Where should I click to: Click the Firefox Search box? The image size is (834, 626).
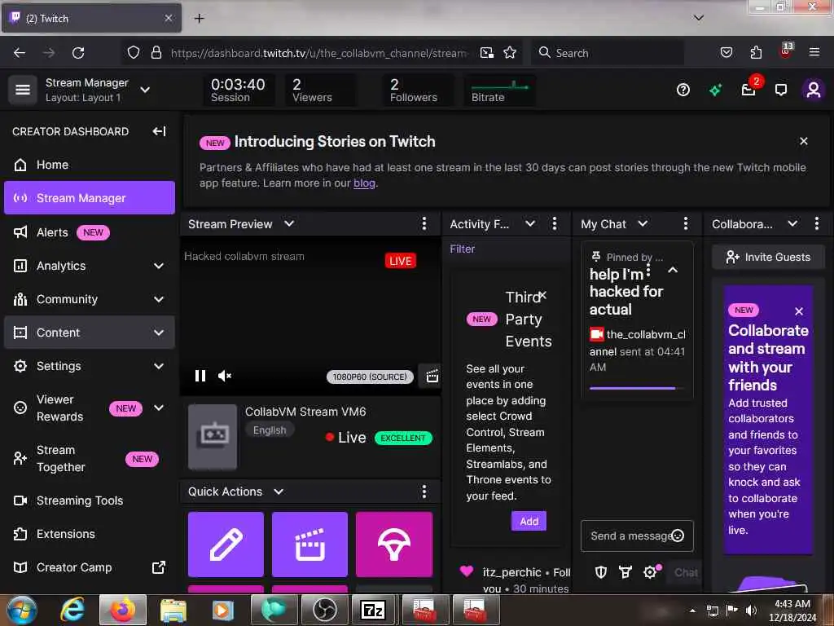click(x=607, y=53)
